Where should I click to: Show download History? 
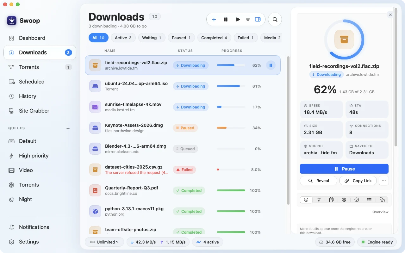coord(40,96)
